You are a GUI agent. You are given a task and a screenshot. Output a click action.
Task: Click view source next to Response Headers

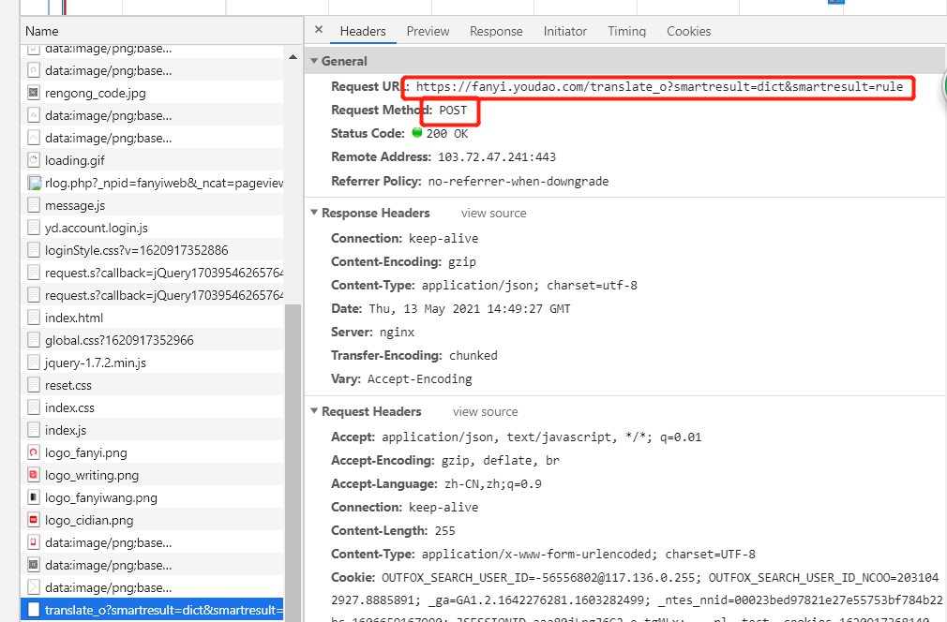(x=493, y=213)
